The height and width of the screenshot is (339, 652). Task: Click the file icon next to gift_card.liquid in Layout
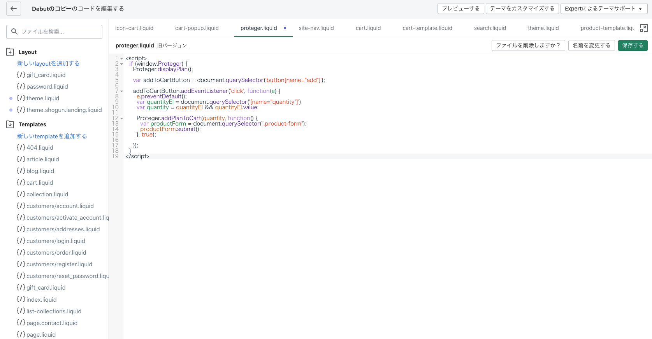click(21, 75)
